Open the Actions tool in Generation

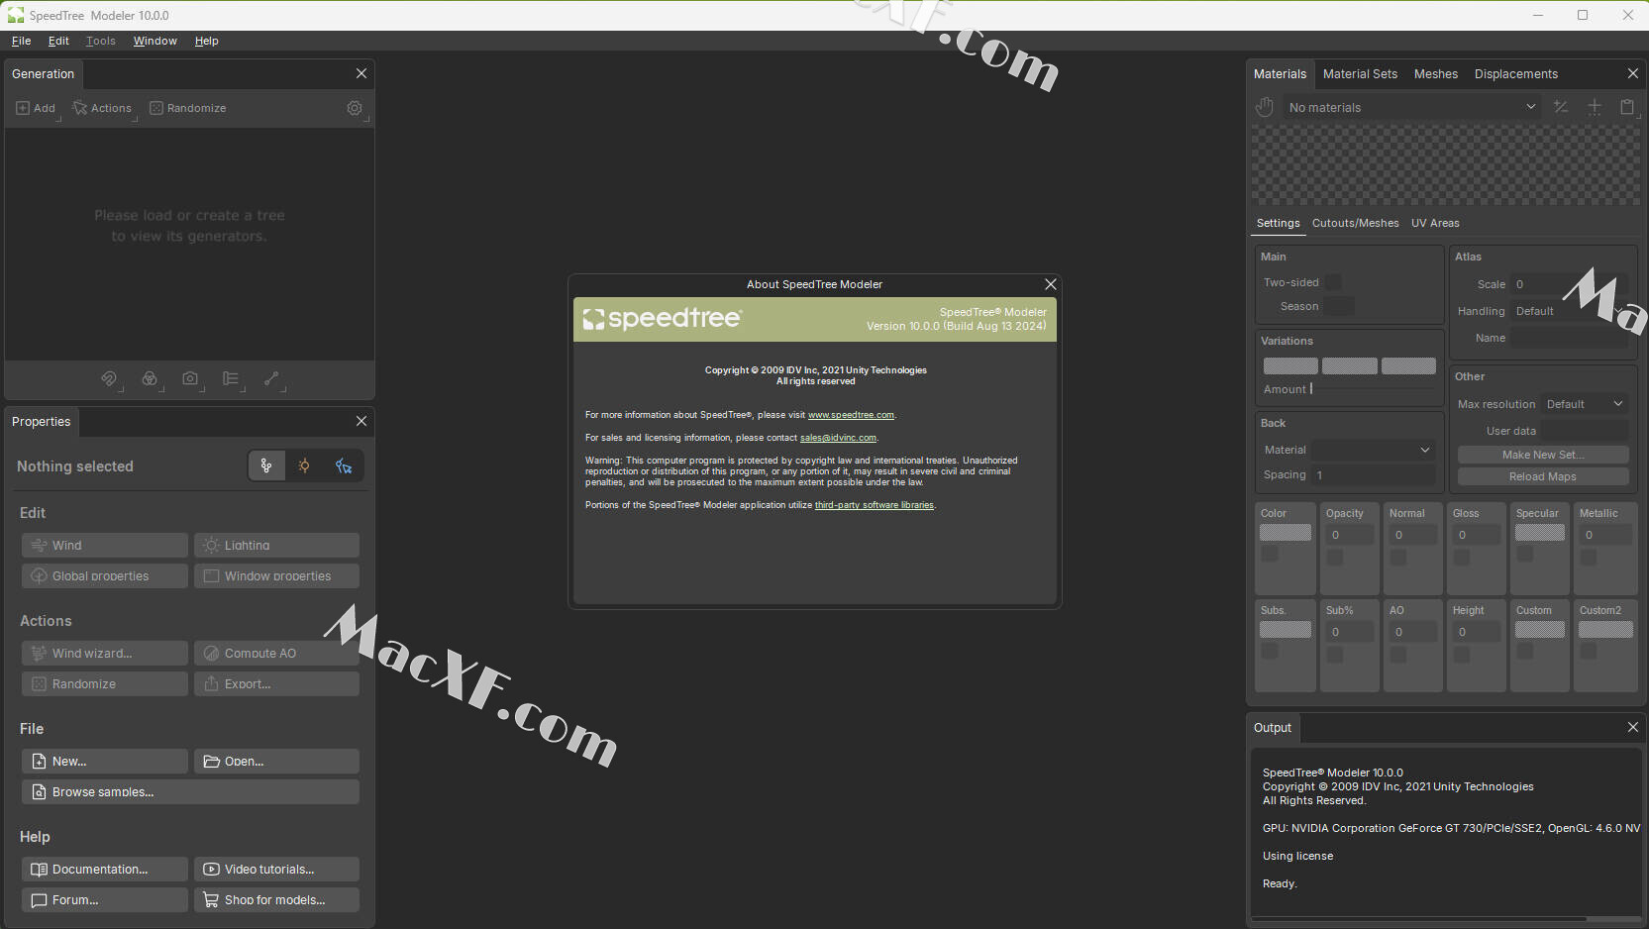pyautogui.click(x=102, y=108)
